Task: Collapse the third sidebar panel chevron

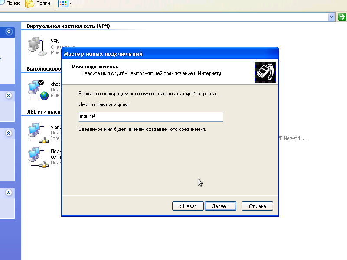Action: coord(9,133)
